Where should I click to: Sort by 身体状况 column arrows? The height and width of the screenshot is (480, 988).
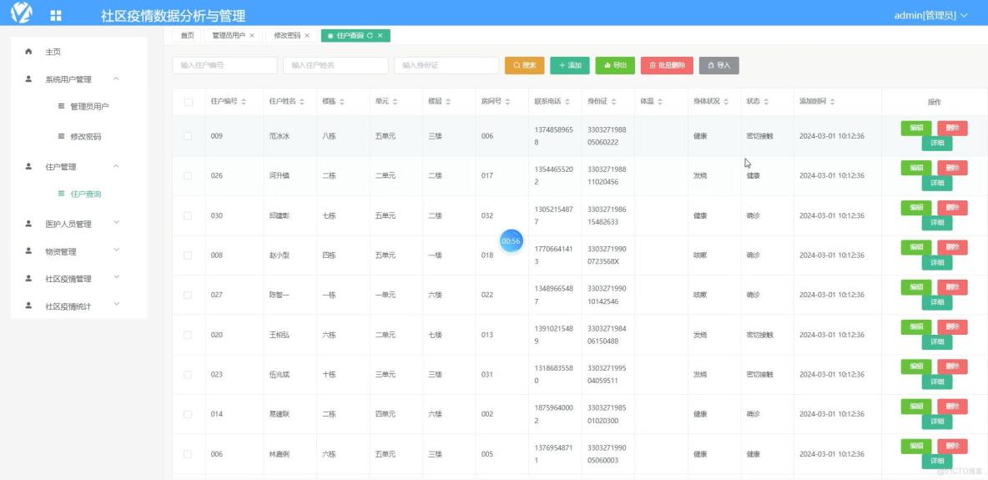pyautogui.click(x=726, y=102)
